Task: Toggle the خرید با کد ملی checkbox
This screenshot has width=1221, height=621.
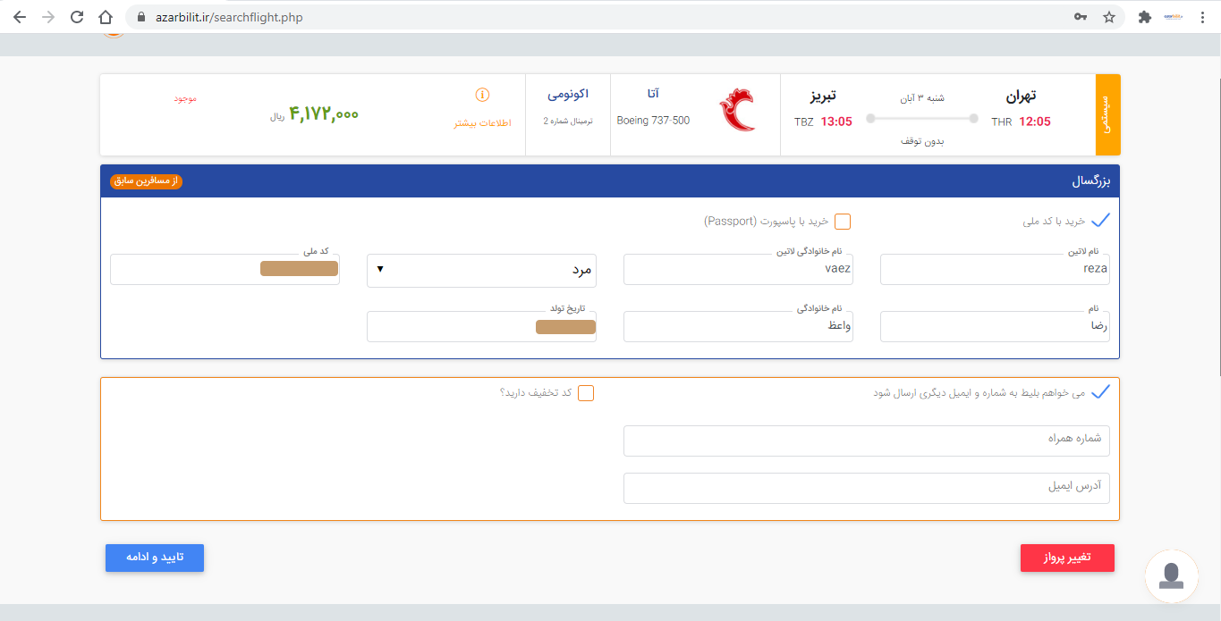Action: point(1100,221)
